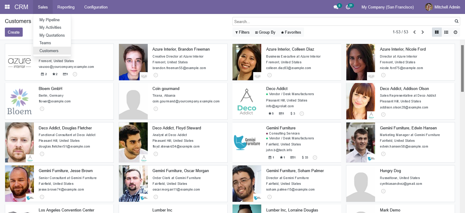Click the page counter 1-53 / 53
This screenshot has height=213, width=465.
(400, 32)
